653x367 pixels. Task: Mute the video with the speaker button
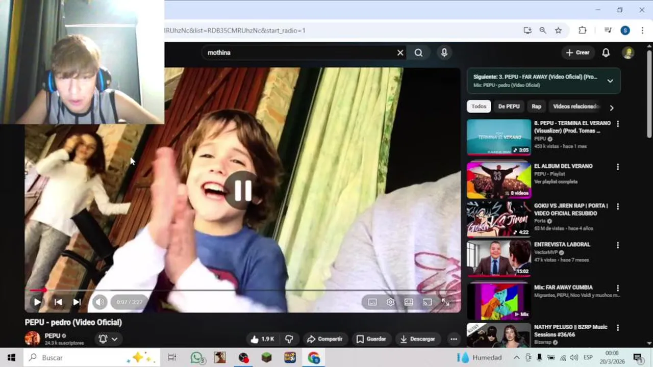99,302
